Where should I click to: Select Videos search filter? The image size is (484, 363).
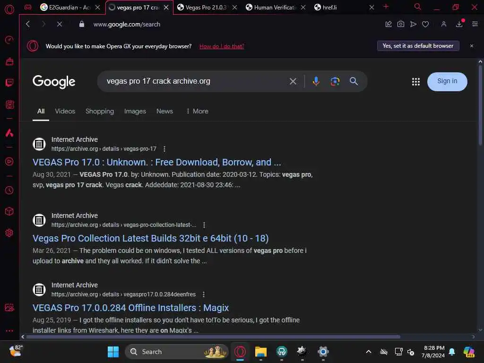point(65,111)
